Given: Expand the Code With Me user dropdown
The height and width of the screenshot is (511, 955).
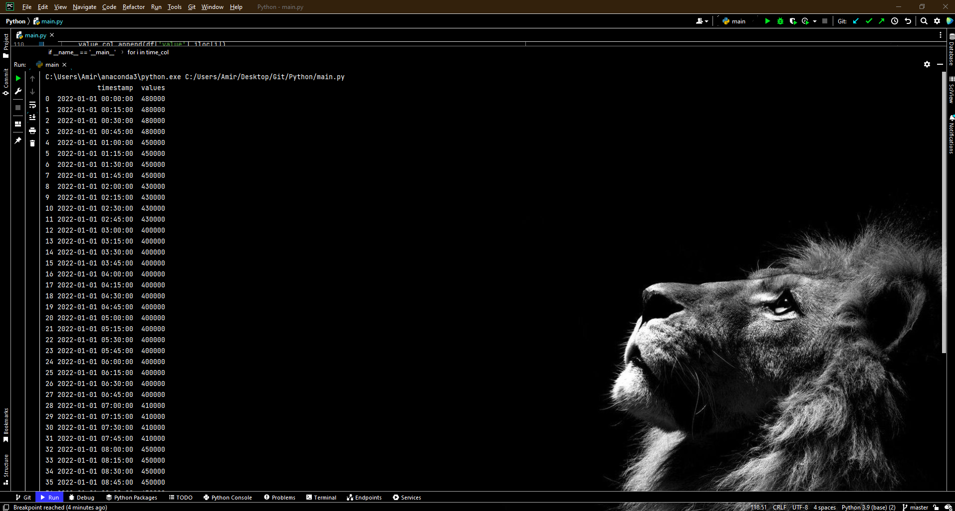Looking at the screenshot, I should point(702,21).
